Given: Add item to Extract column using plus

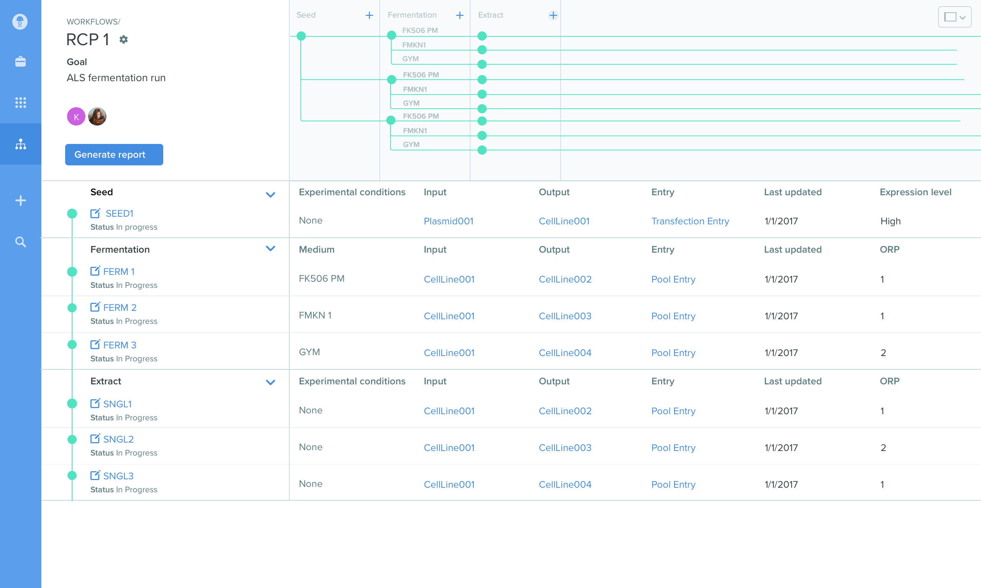Looking at the screenshot, I should click(x=553, y=15).
